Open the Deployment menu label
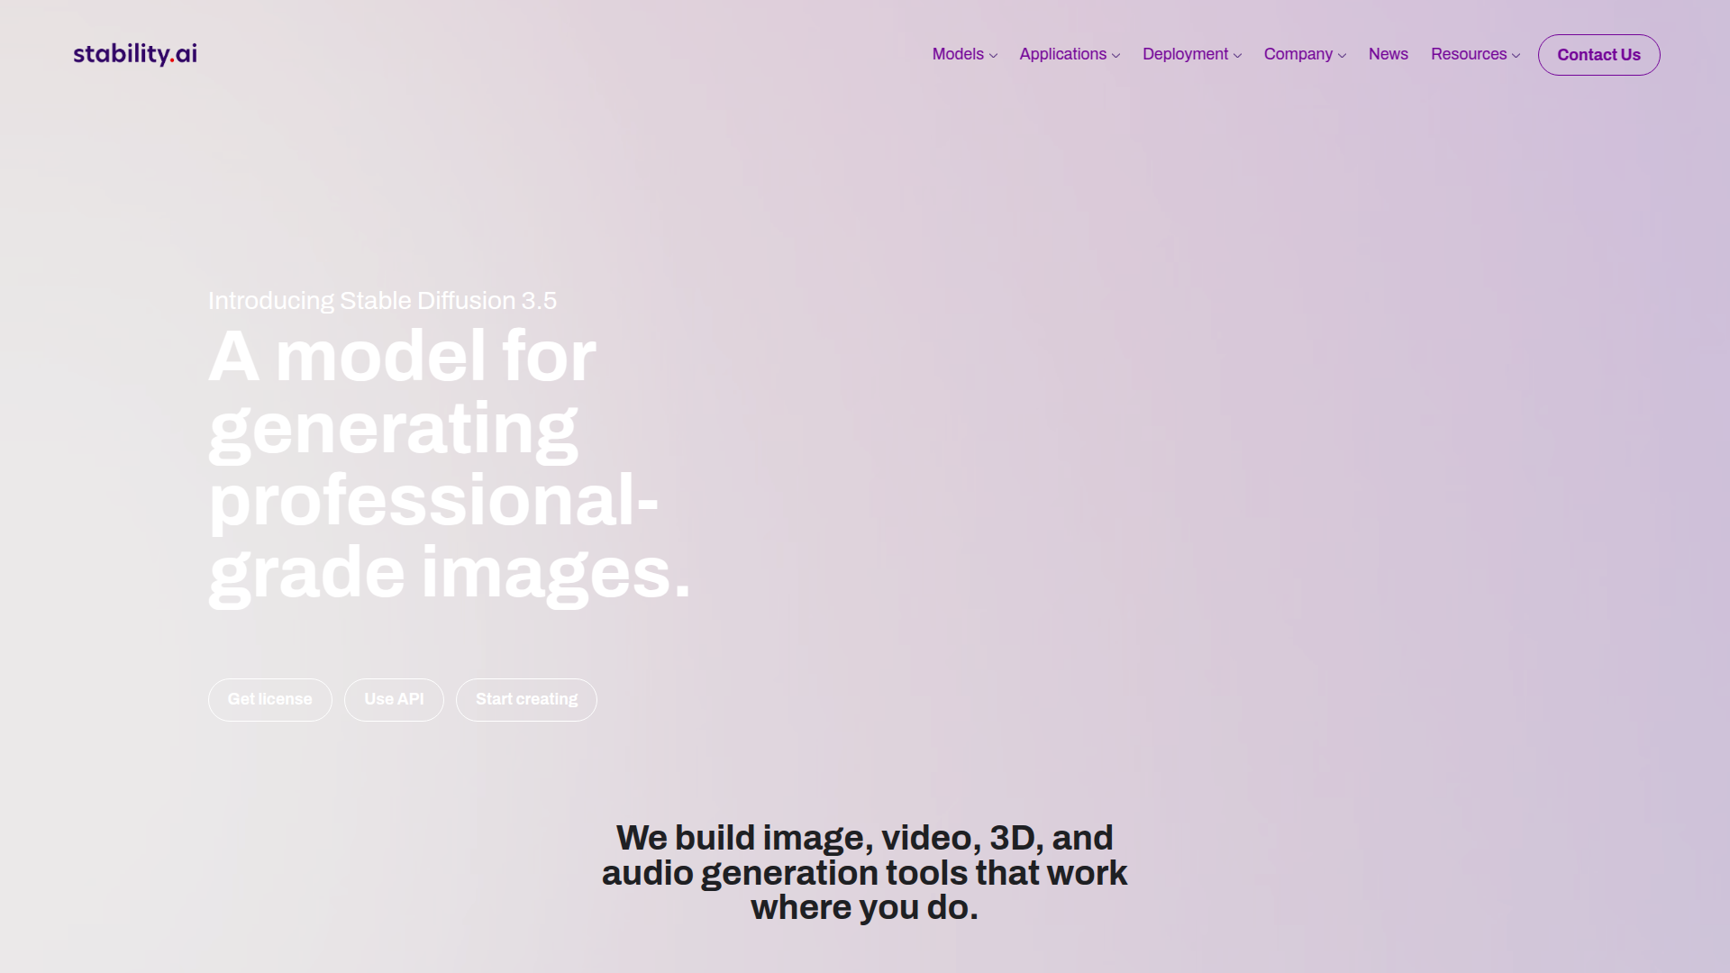Viewport: 1730px width, 973px height. pyautogui.click(x=1184, y=54)
